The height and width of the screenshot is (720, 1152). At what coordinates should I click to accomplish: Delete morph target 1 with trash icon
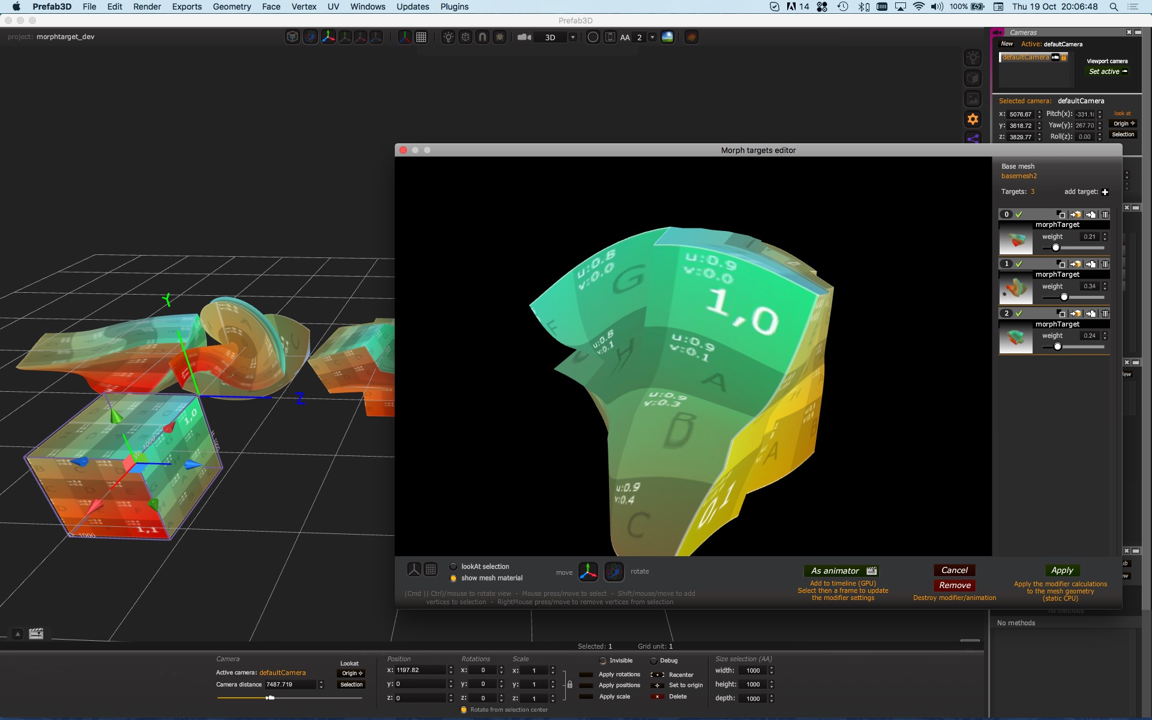click(x=1106, y=263)
